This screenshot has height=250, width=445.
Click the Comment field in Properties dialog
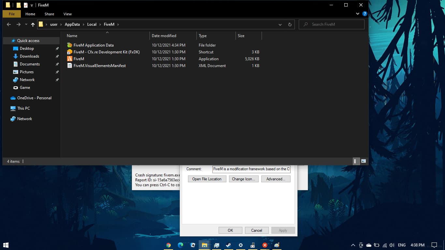251,169
